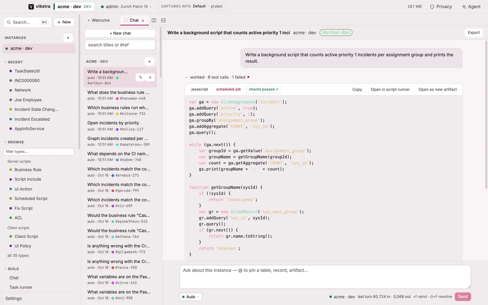
Task: Open Task runner in sidebar
Action: [x=21, y=287]
